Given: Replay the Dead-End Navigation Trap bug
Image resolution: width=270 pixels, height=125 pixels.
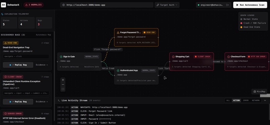Looking at the screenshot, I should point(18,65).
